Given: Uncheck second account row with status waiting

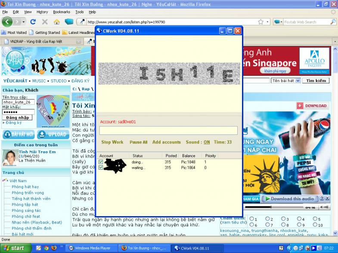Looking at the screenshot, I should coord(101,168).
